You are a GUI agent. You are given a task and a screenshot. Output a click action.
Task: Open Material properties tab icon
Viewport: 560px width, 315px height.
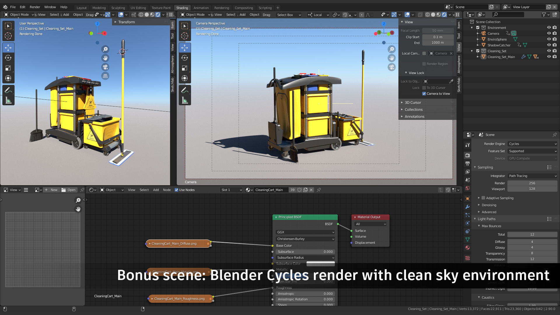[468, 248]
